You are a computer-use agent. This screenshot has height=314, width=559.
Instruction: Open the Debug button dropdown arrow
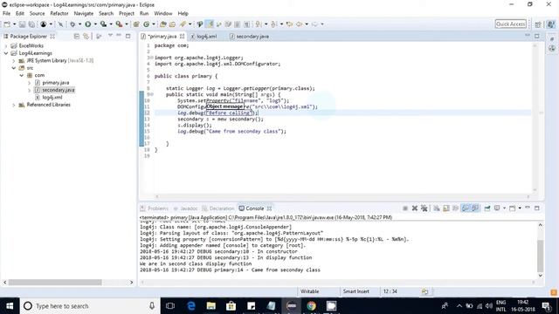79,24
